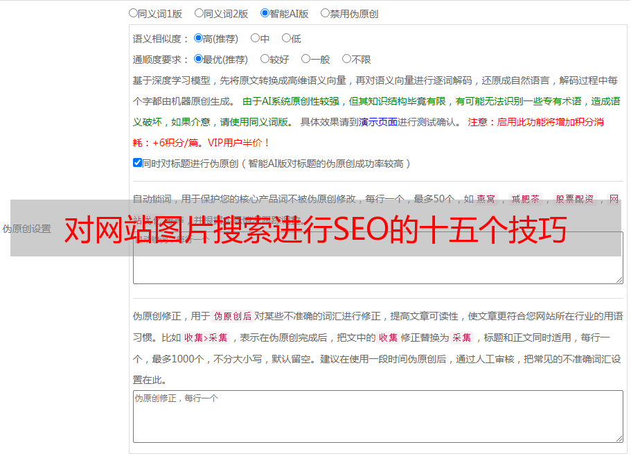Set 通顺度要求 to 最优(推荐)

(x=199, y=60)
